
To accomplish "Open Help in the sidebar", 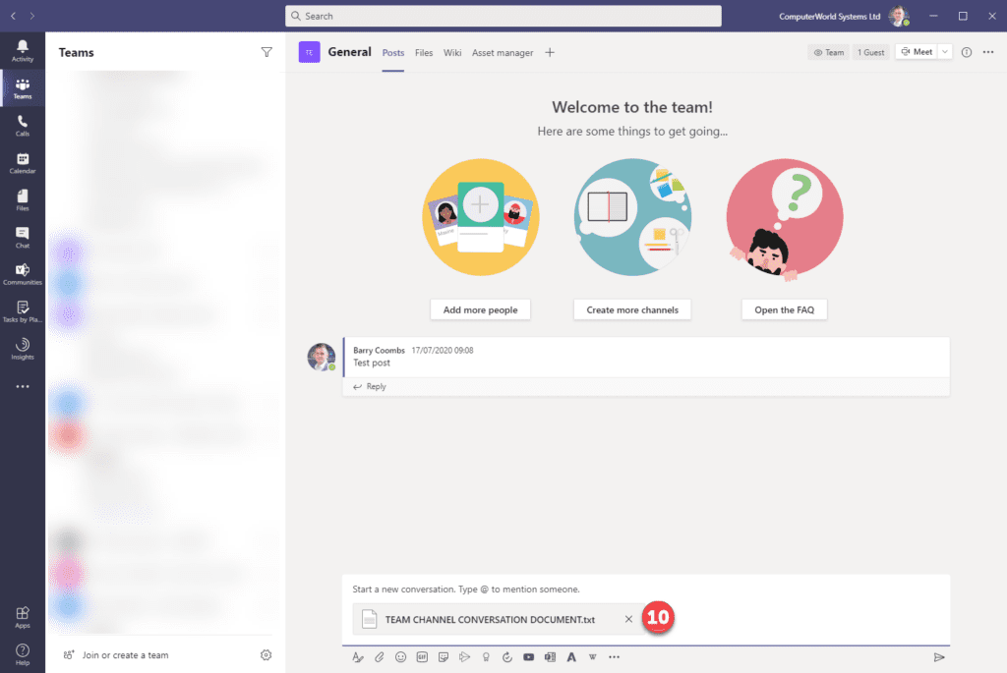I will 23,654.
